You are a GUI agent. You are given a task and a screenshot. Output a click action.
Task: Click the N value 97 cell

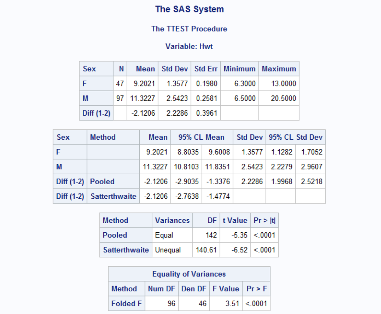[x=120, y=98]
